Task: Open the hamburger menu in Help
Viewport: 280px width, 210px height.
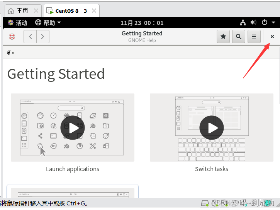Action: 254,37
